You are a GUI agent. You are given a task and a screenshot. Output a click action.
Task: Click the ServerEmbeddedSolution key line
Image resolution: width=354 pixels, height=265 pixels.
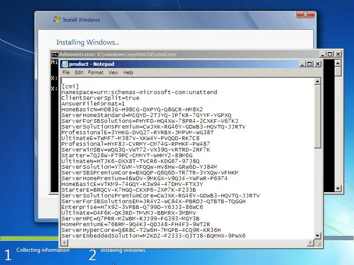point(154,236)
